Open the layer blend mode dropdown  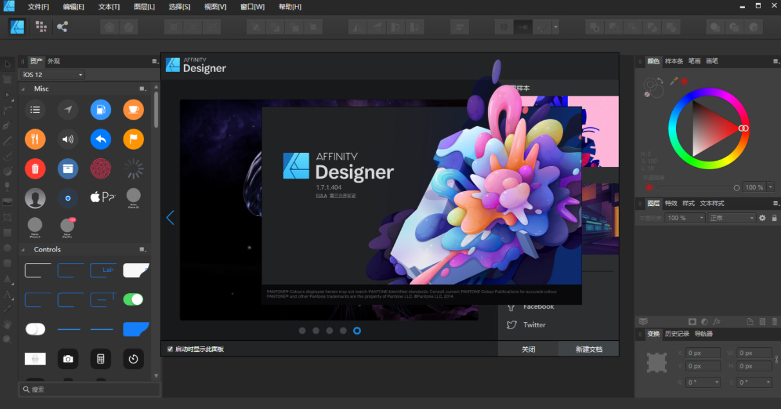[731, 218]
